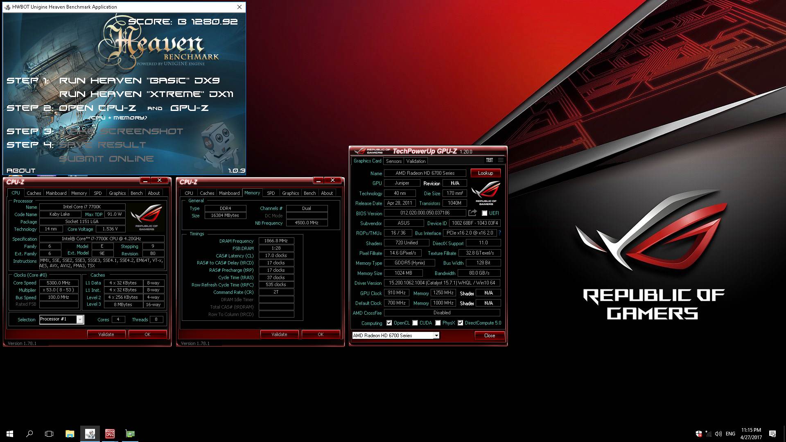The height and width of the screenshot is (442, 786).
Task: Expand the Processor #1 selection dropdown
Action: pos(80,319)
